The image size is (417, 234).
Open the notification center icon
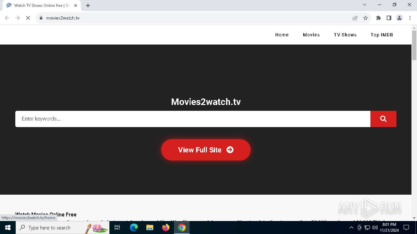(x=406, y=227)
